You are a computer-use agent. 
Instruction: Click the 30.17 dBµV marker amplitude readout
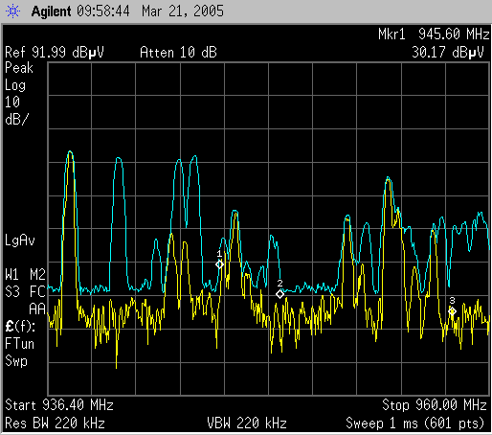click(448, 53)
